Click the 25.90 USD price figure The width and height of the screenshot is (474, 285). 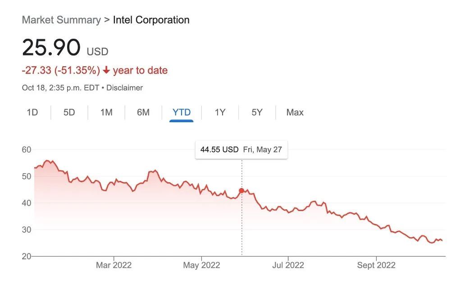point(65,48)
